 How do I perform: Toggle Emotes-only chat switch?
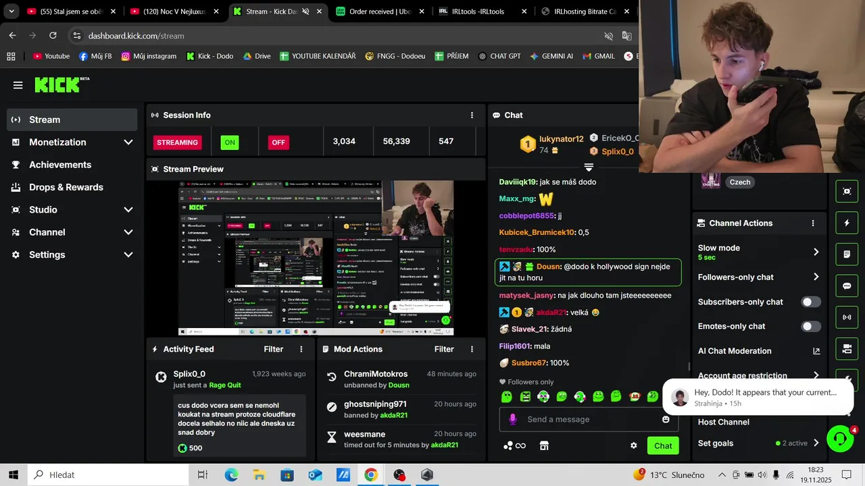tap(811, 326)
